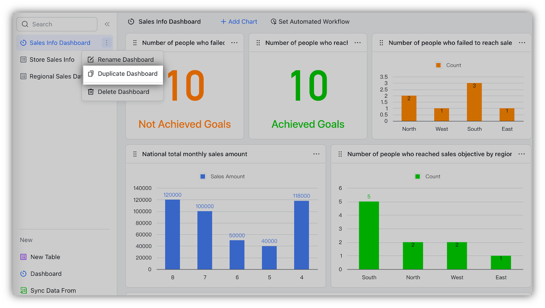Screen dimensions: 545x308
Task: Click the Dashboard icon under New section
Action: coord(23,274)
